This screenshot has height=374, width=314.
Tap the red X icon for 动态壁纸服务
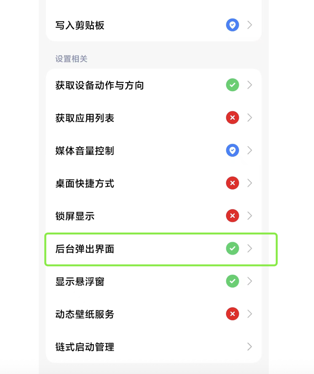click(x=232, y=314)
